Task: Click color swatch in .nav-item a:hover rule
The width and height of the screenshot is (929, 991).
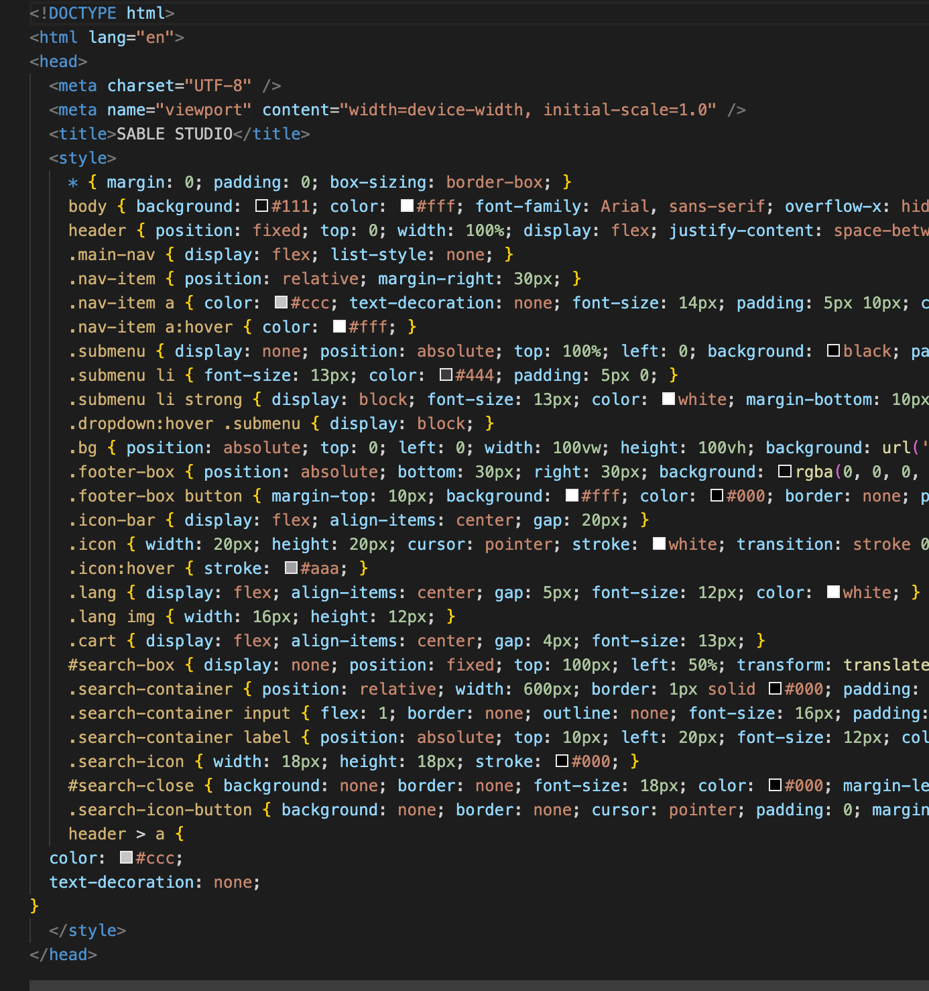Action: point(340,327)
